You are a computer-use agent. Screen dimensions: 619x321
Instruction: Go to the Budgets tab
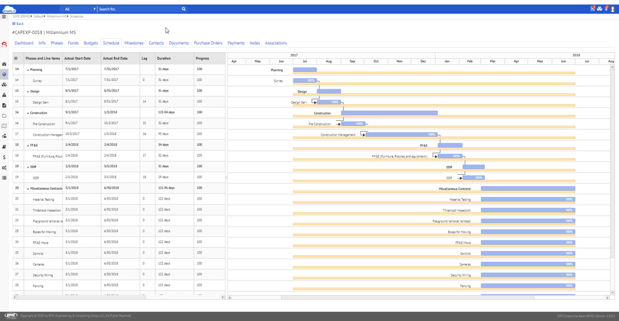[91, 43]
